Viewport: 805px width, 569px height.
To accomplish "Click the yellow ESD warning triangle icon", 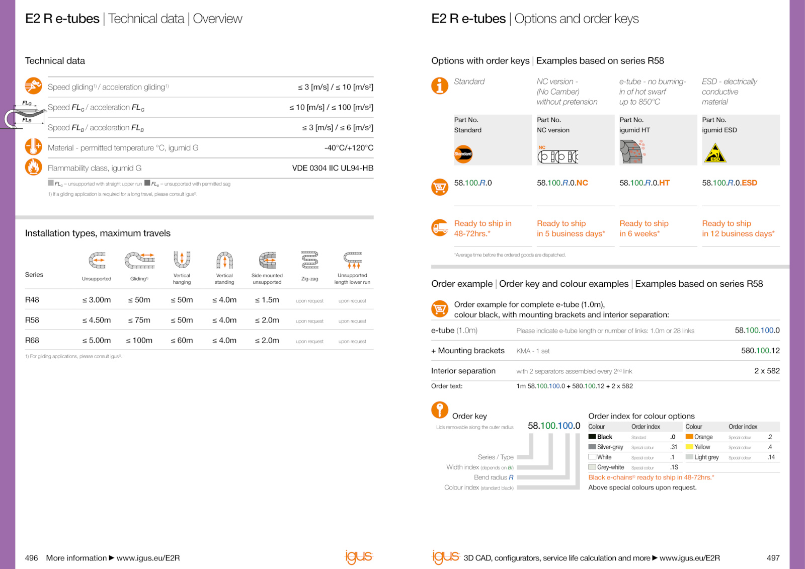I will click(x=715, y=153).
